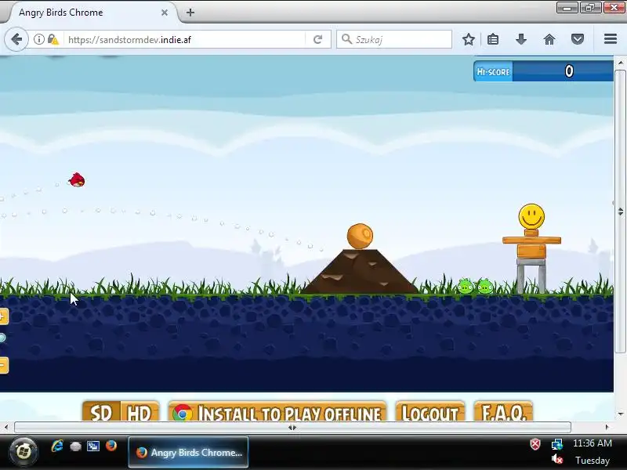The height and width of the screenshot is (470, 627).
Task: Click the 11:36 AM taskbar clock
Action: tap(593, 443)
